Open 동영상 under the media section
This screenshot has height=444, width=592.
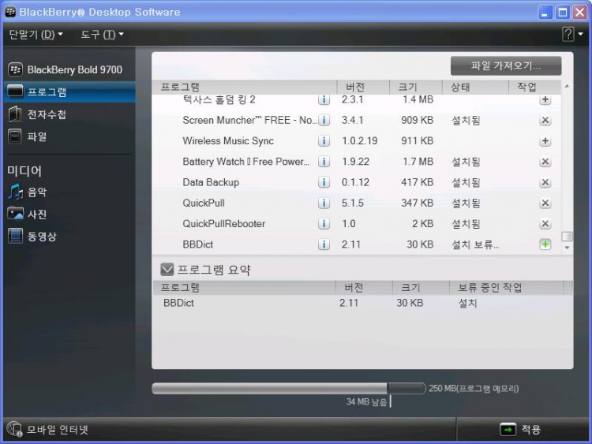pyautogui.click(x=41, y=236)
